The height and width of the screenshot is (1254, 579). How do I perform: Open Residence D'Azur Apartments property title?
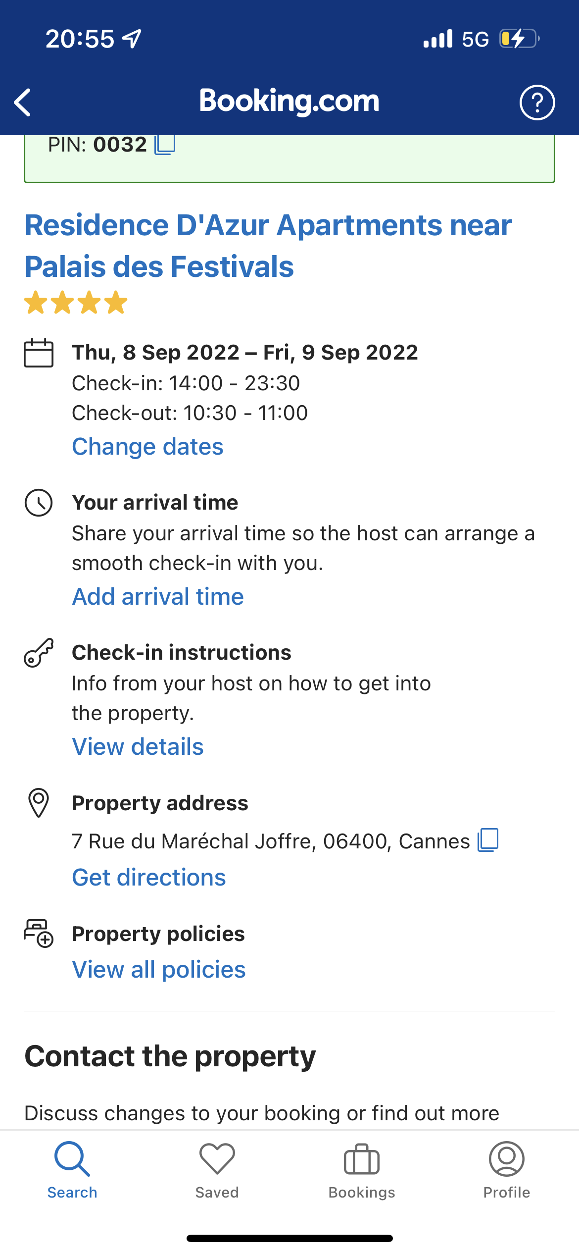[268, 246]
